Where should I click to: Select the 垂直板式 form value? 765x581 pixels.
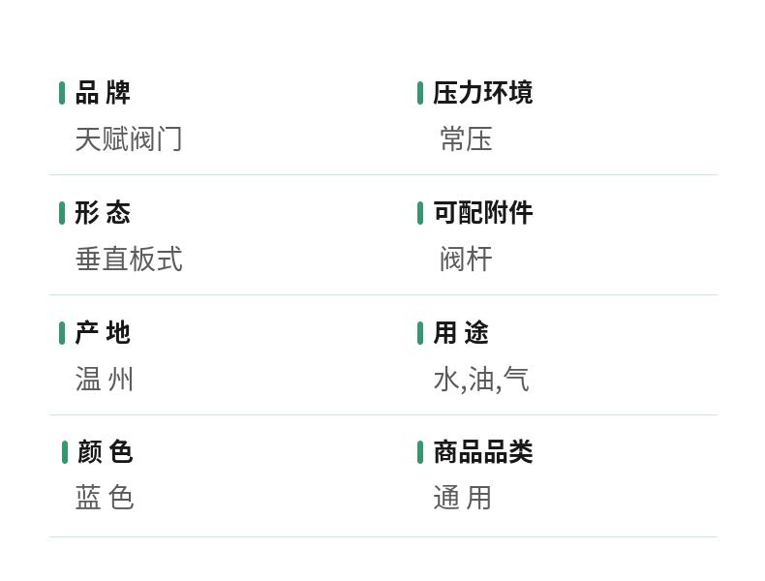[129, 260]
